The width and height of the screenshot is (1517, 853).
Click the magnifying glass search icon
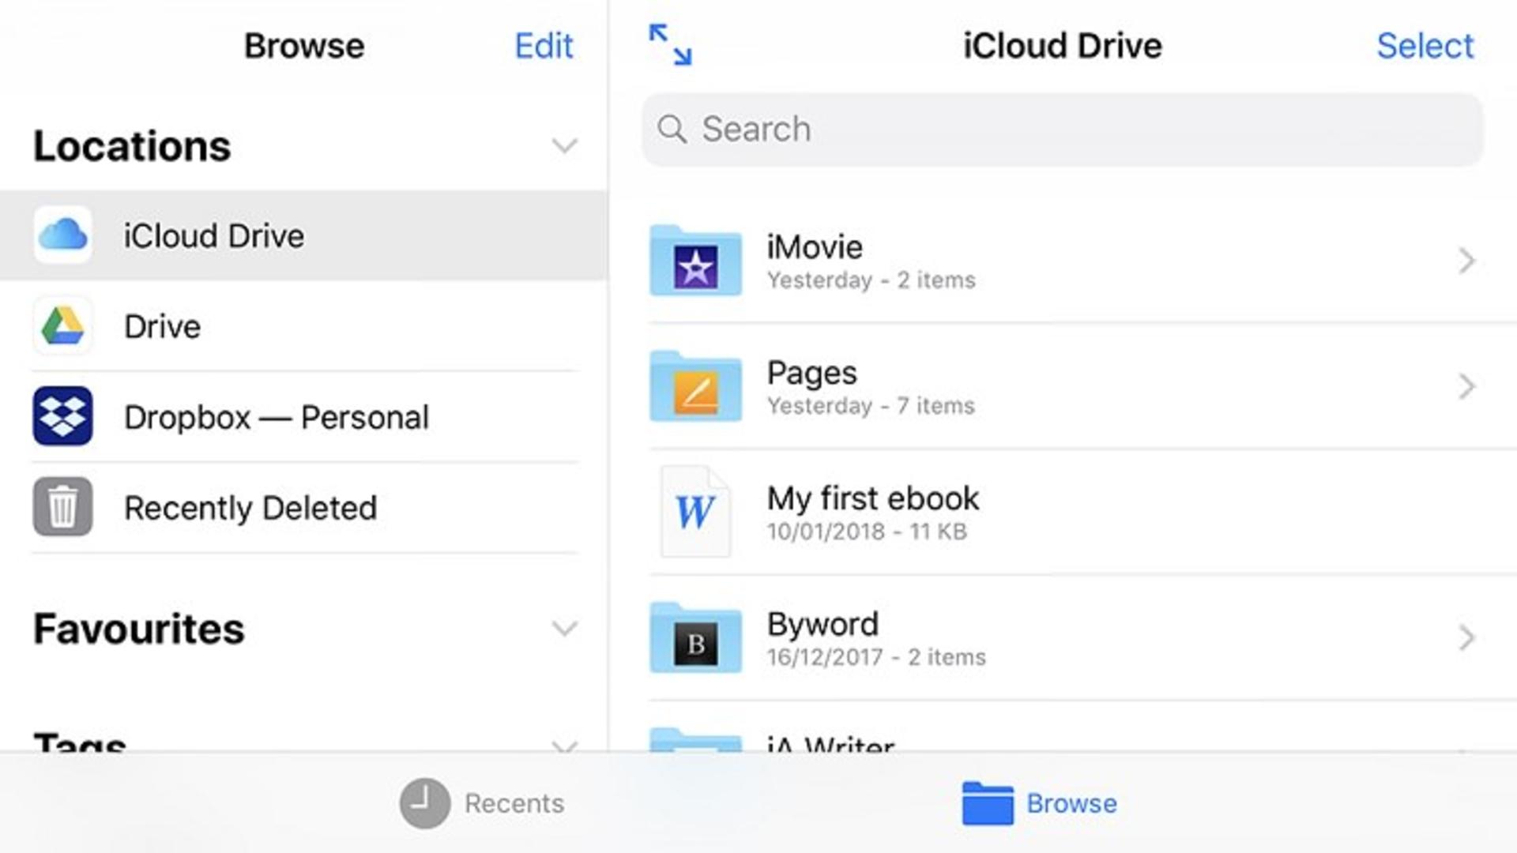coord(672,129)
